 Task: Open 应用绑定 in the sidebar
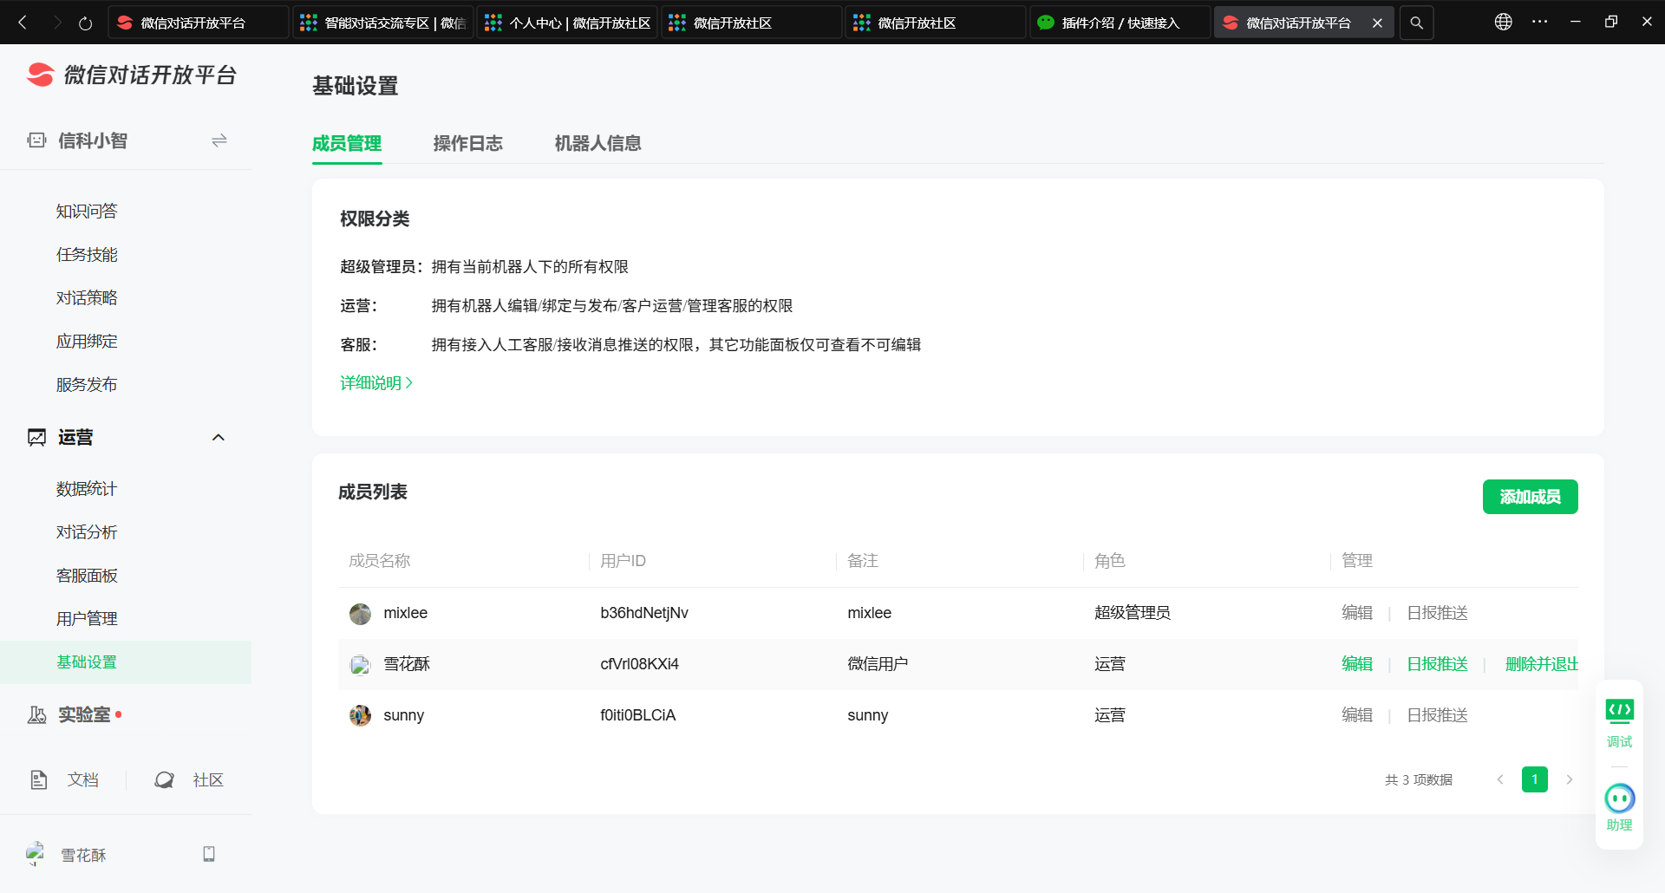coord(87,342)
